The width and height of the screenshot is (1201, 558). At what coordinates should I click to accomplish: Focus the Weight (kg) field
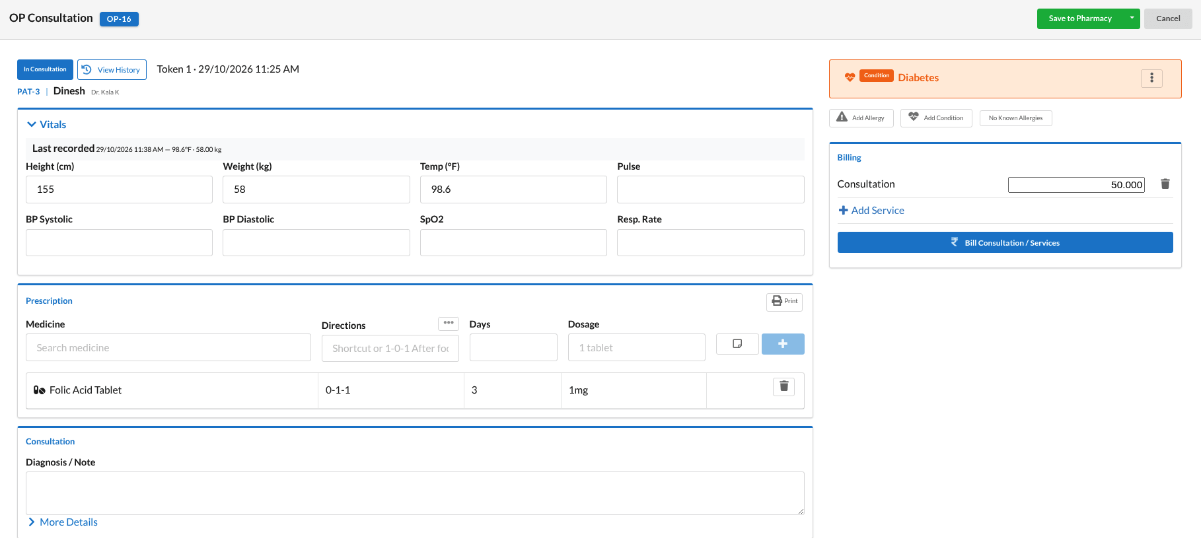[316, 190]
